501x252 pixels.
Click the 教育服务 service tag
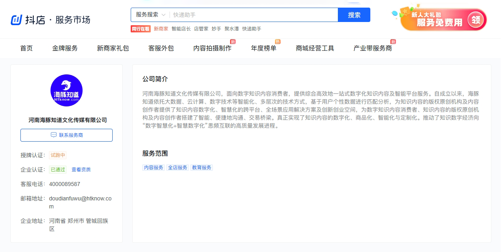point(202,168)
